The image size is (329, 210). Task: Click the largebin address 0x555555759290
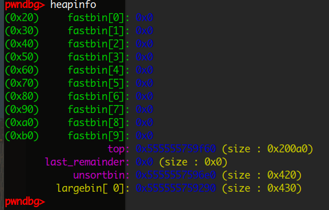pyautogui.click(x=176, y=188)
